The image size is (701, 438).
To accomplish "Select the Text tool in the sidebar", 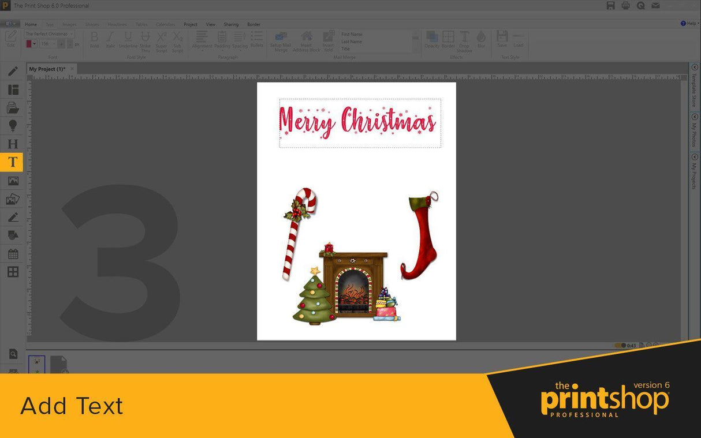I will coord(12,162).
